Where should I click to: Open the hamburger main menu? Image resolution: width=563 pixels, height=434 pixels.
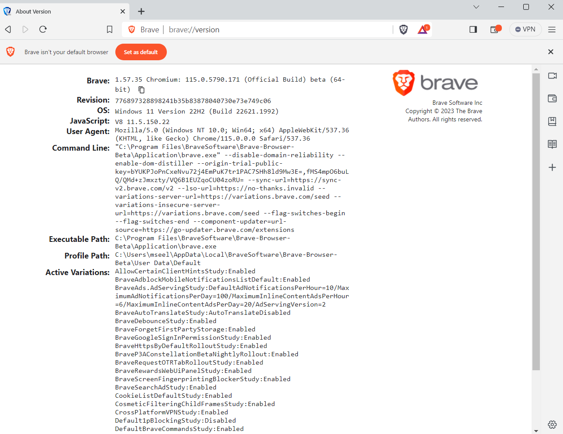pyautogui.click(x=552, y=29)
